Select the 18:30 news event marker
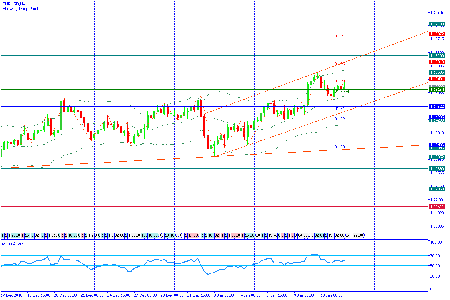 point(72,235)
